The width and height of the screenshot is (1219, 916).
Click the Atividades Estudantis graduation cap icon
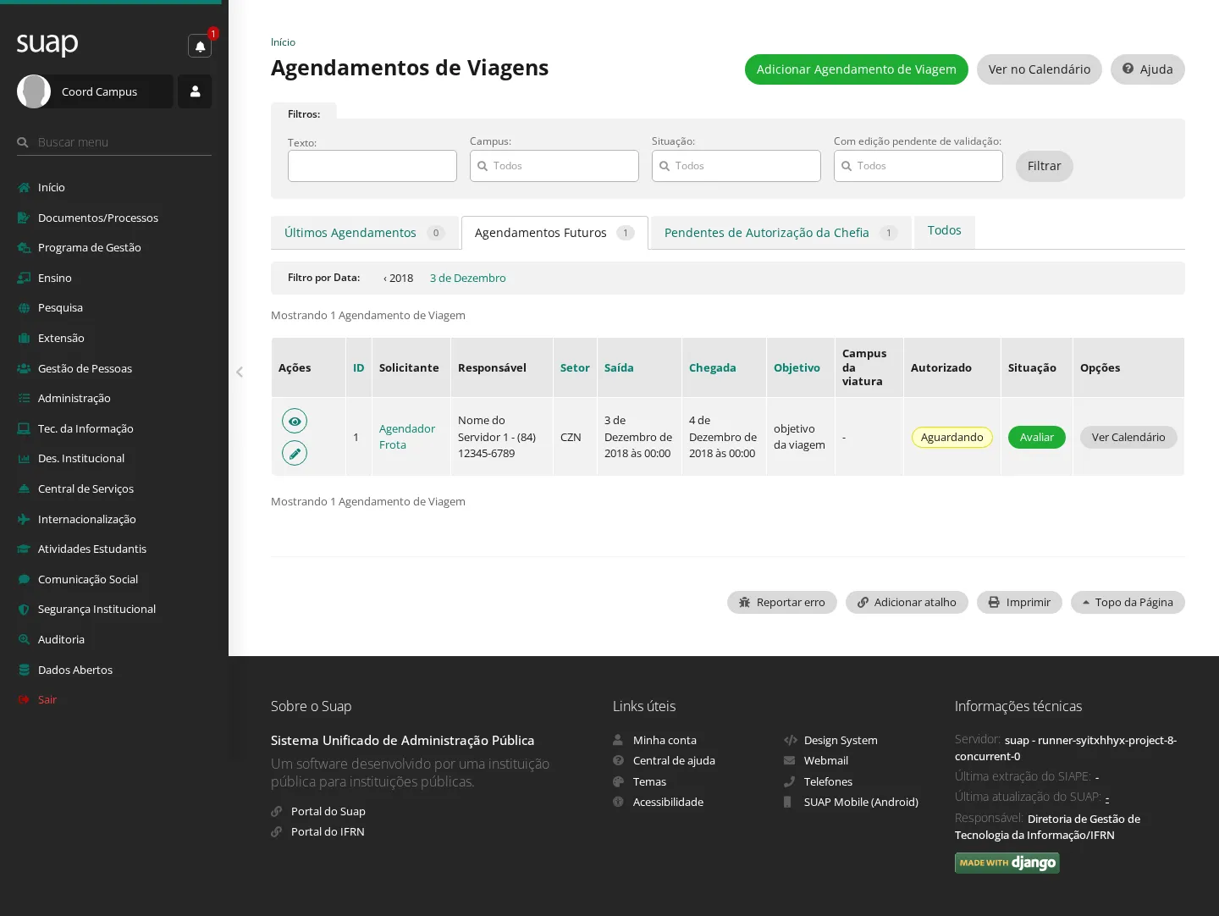[24, 549]
